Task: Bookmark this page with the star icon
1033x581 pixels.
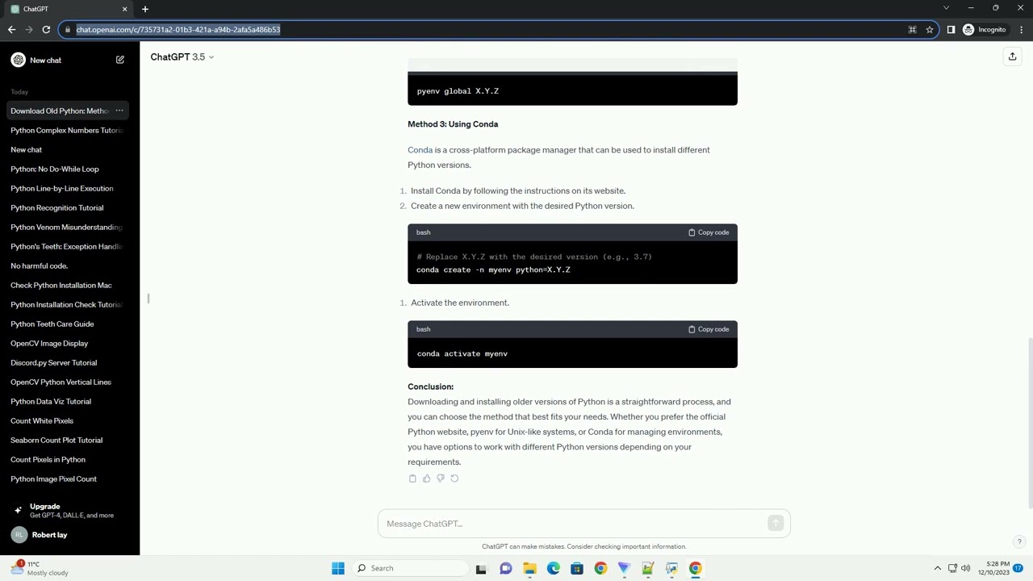Action: pyautogui.click(x=930, y=30)
